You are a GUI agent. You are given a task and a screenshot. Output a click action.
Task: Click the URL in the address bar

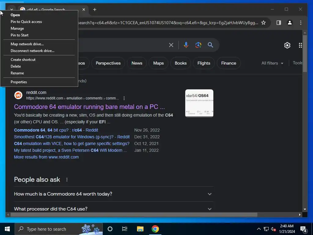(x=168, y=23)
